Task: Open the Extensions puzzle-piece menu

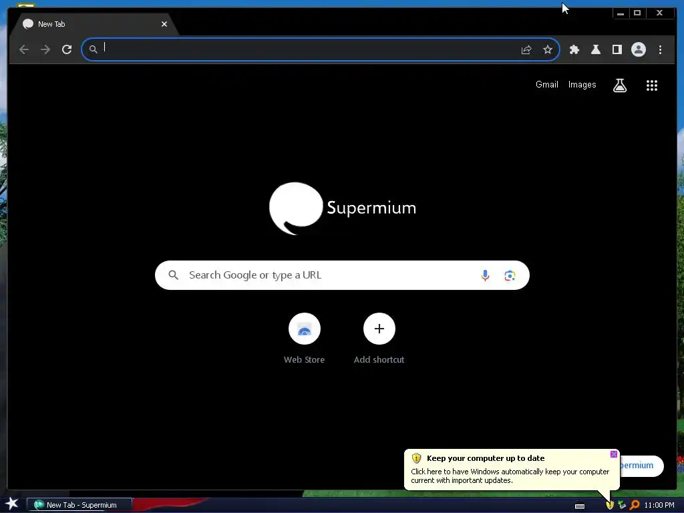Action: tap(574, 49)
